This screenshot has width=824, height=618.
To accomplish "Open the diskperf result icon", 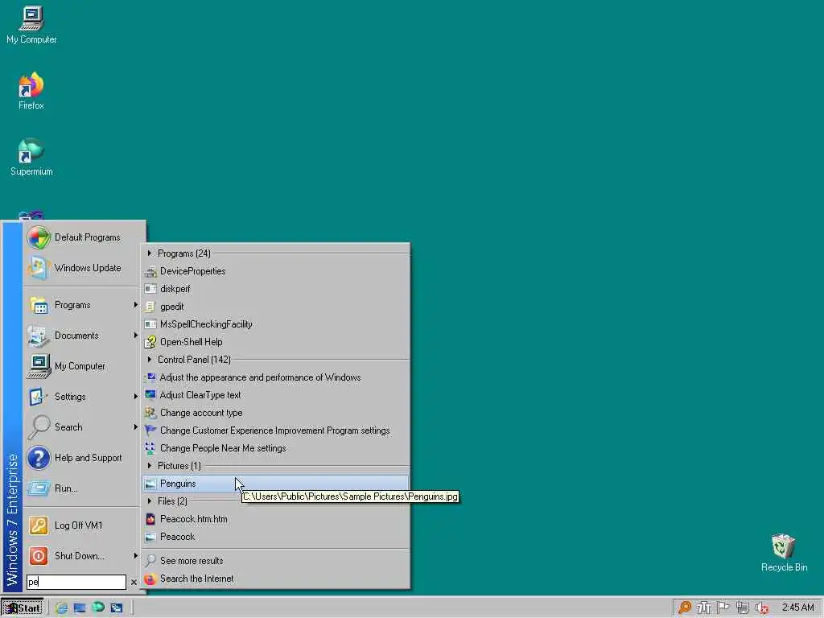I will pos(150,289).
